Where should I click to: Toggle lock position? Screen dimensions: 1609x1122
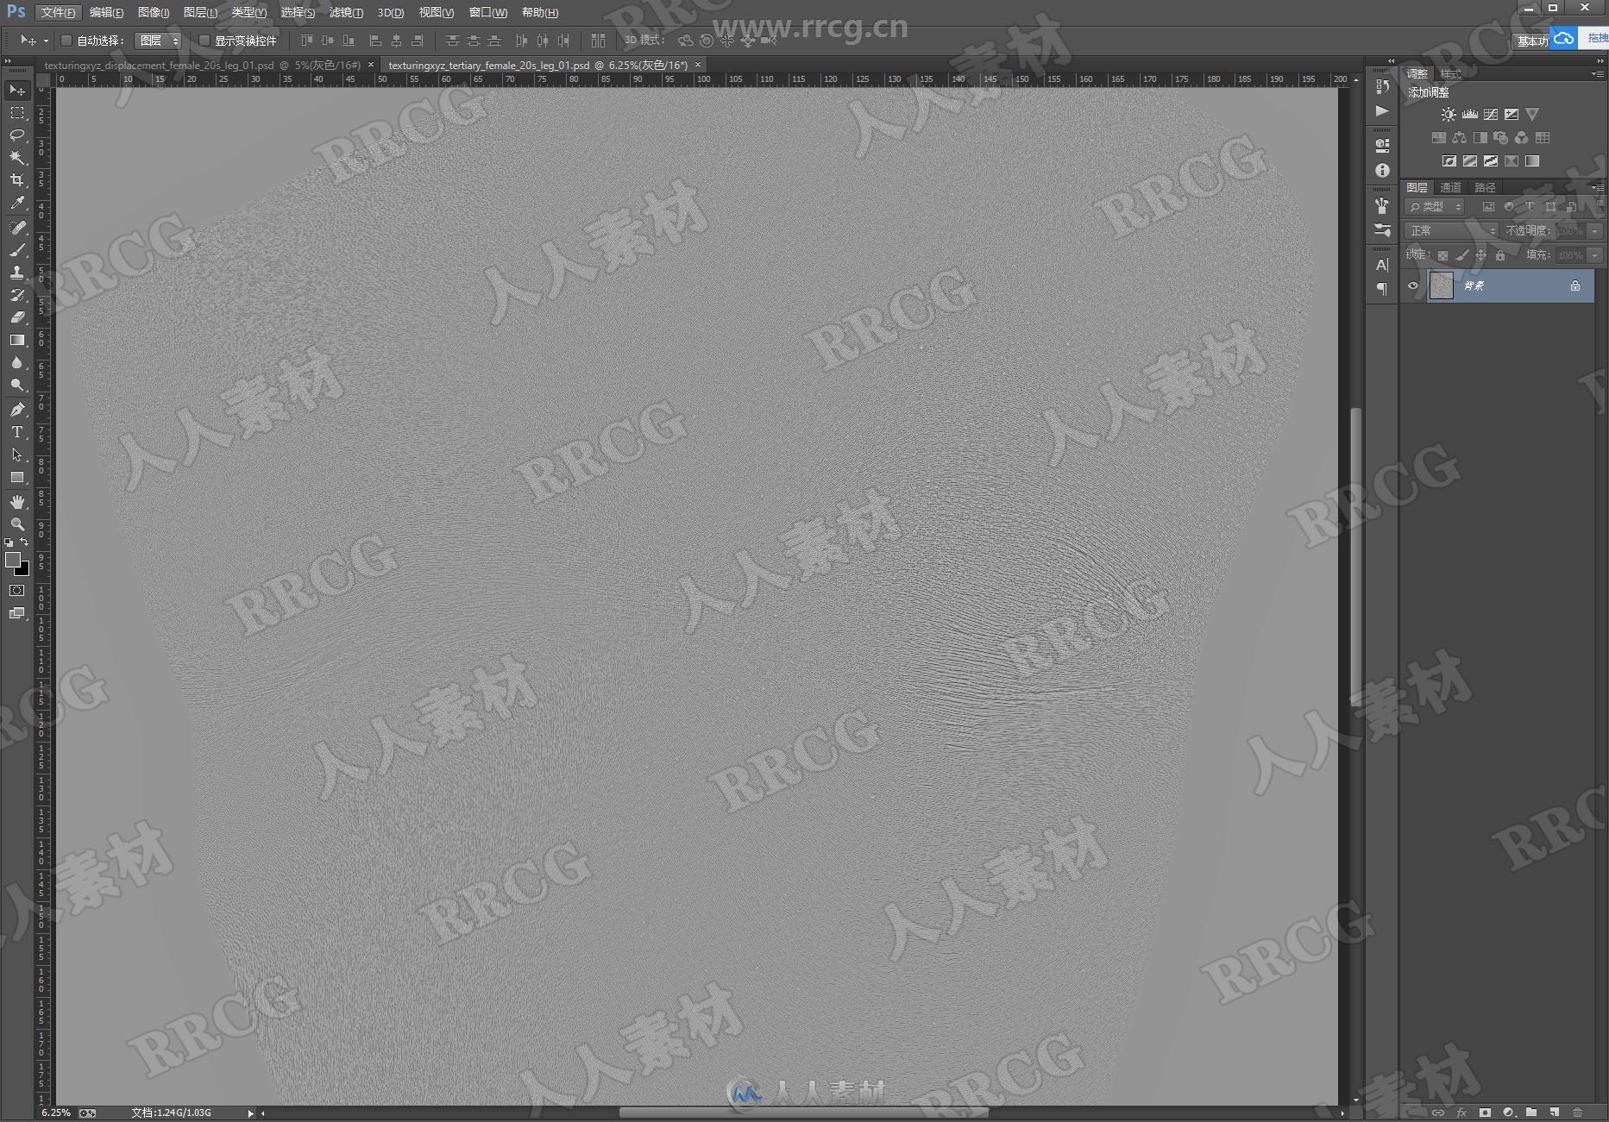(x=1480, y=255)
